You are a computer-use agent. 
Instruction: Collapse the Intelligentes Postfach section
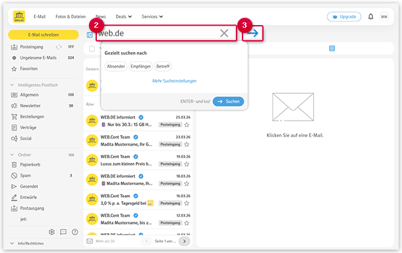coord(12,85)
